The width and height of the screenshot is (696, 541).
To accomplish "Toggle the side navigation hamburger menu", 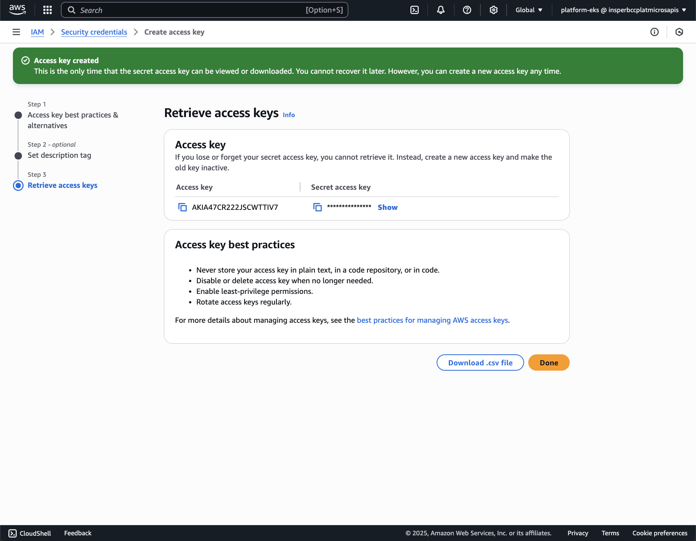I will (x=16, y=32).
